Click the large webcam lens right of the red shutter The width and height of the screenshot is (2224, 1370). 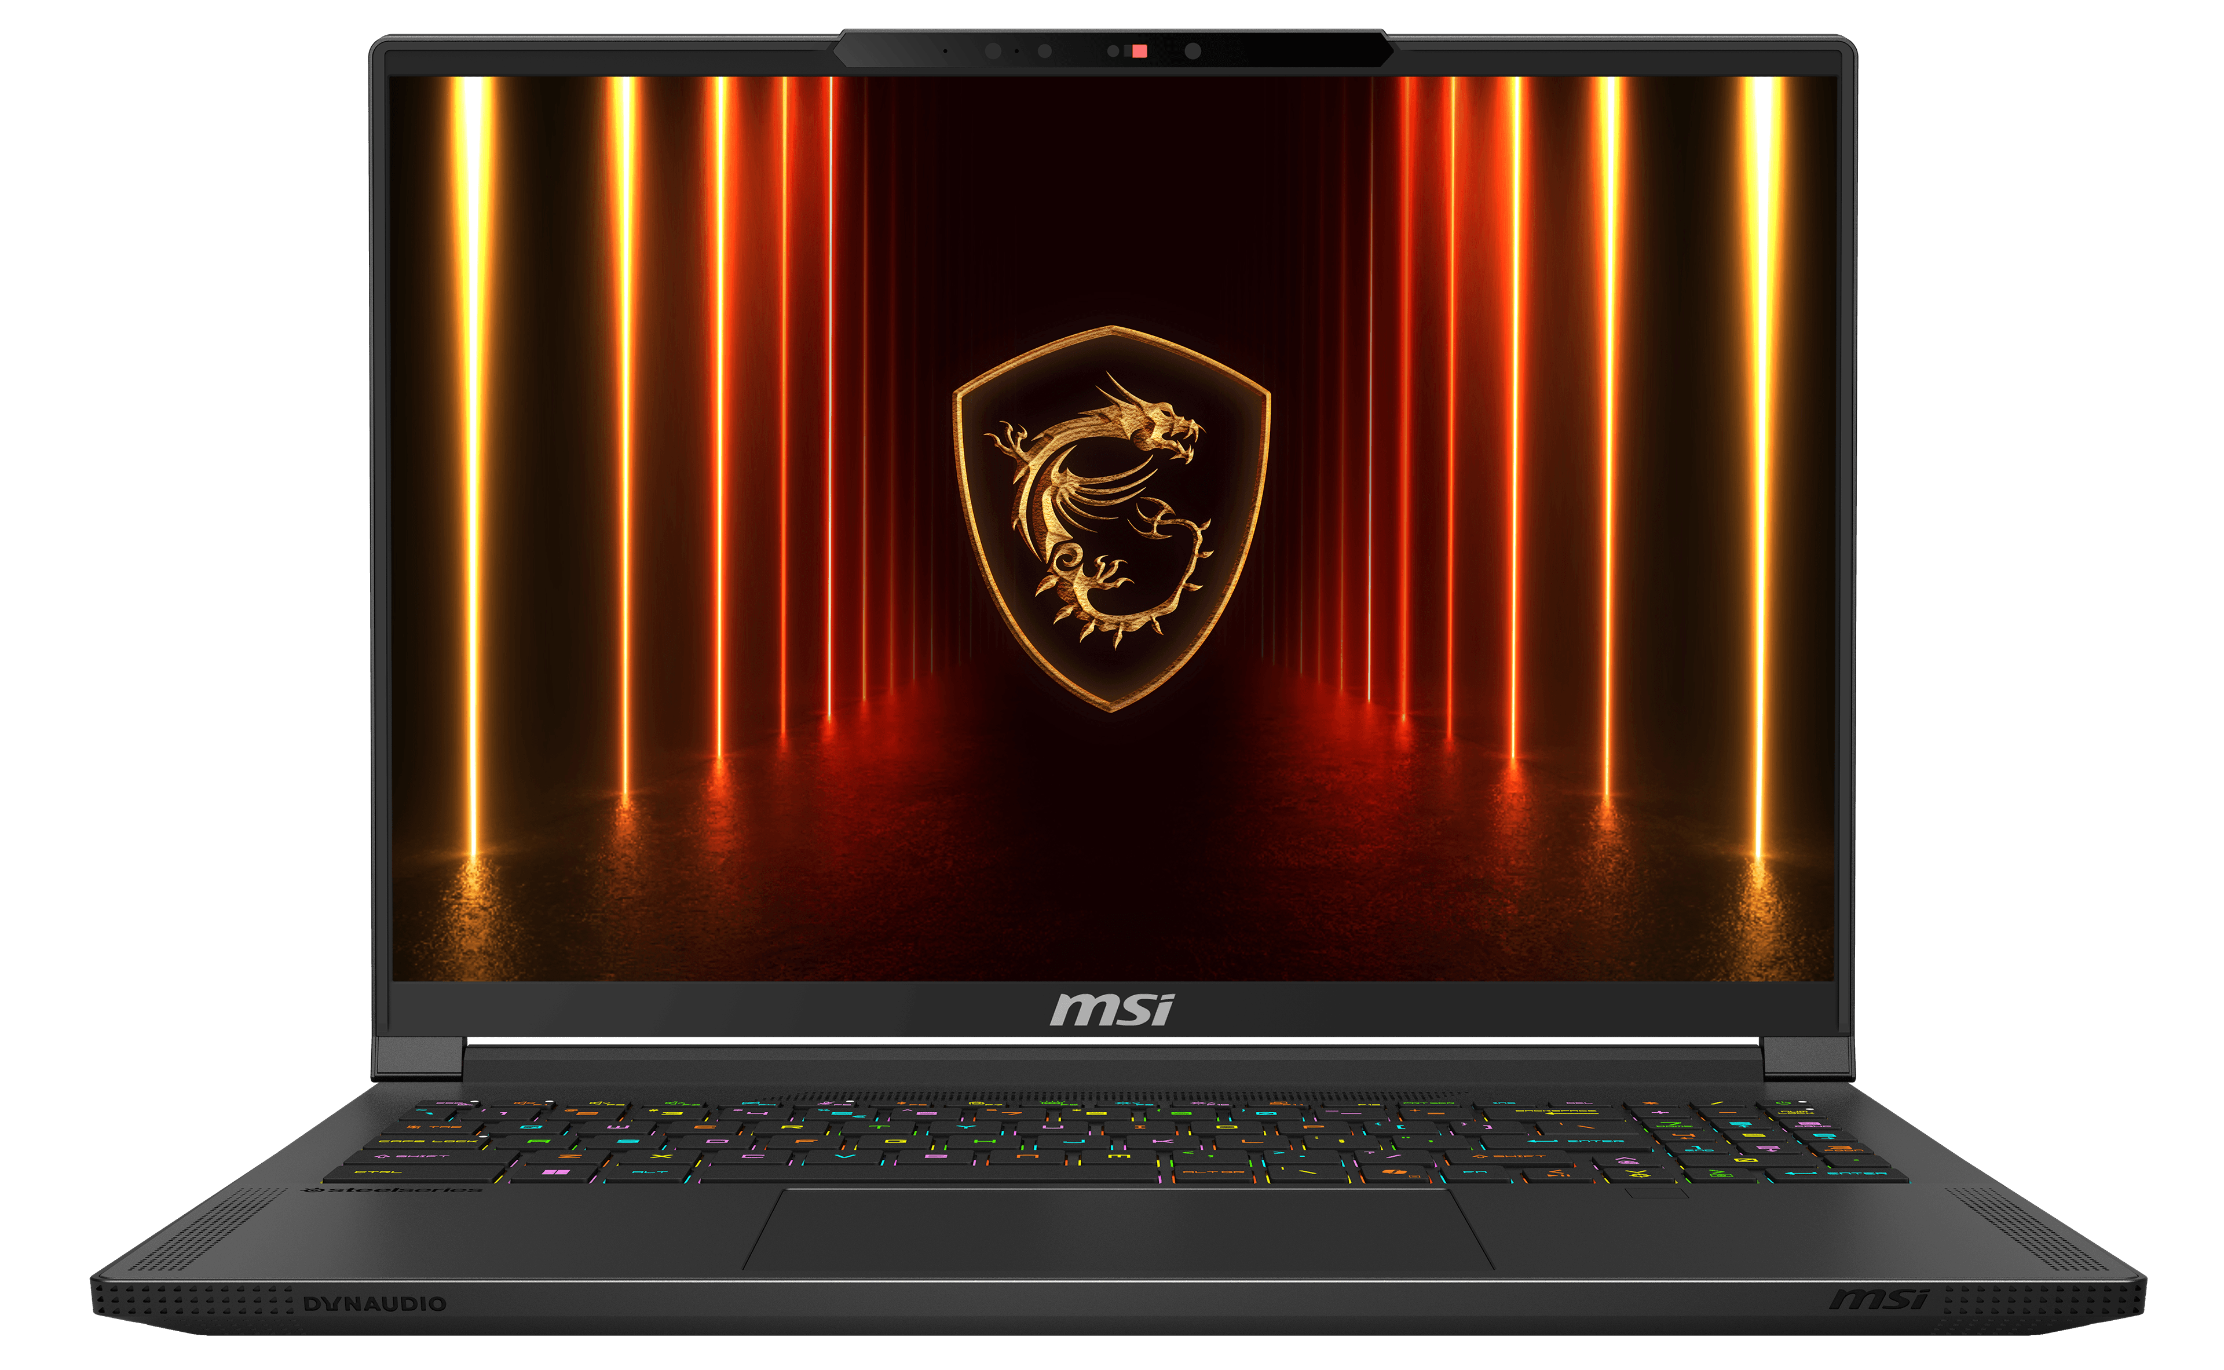[1193, 52]
